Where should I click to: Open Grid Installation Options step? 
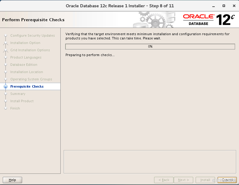coord(30,50)
